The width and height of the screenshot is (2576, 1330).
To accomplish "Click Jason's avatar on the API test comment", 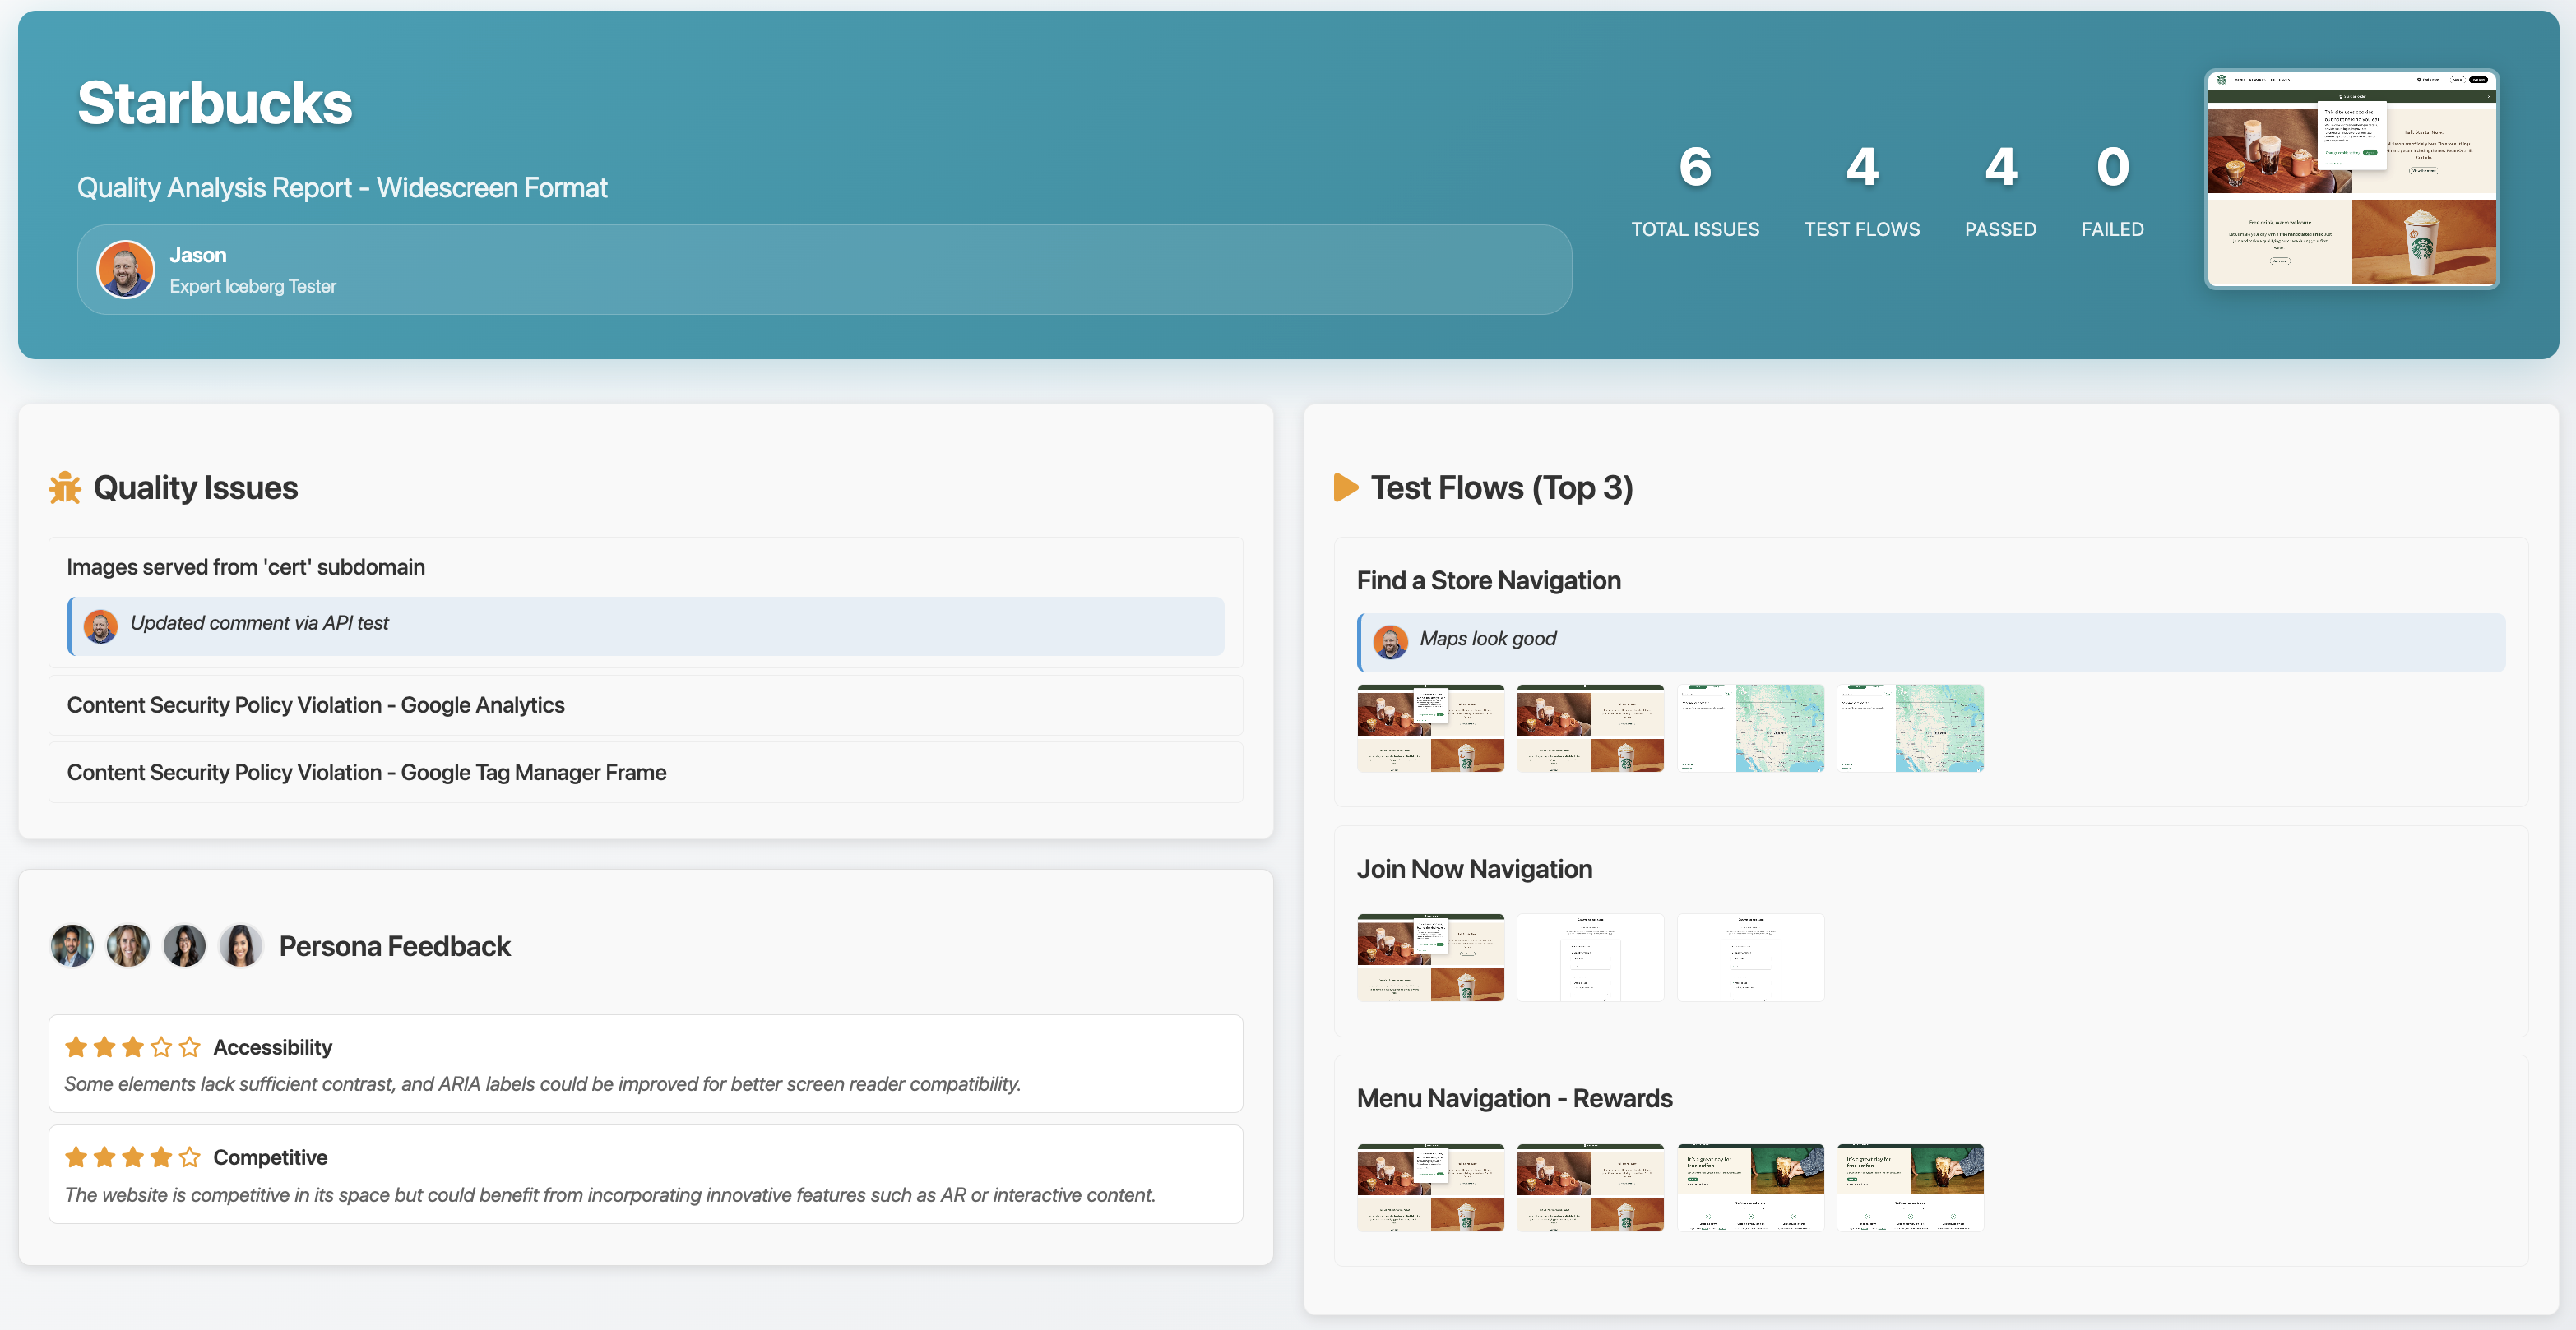I will coord(100,626).
